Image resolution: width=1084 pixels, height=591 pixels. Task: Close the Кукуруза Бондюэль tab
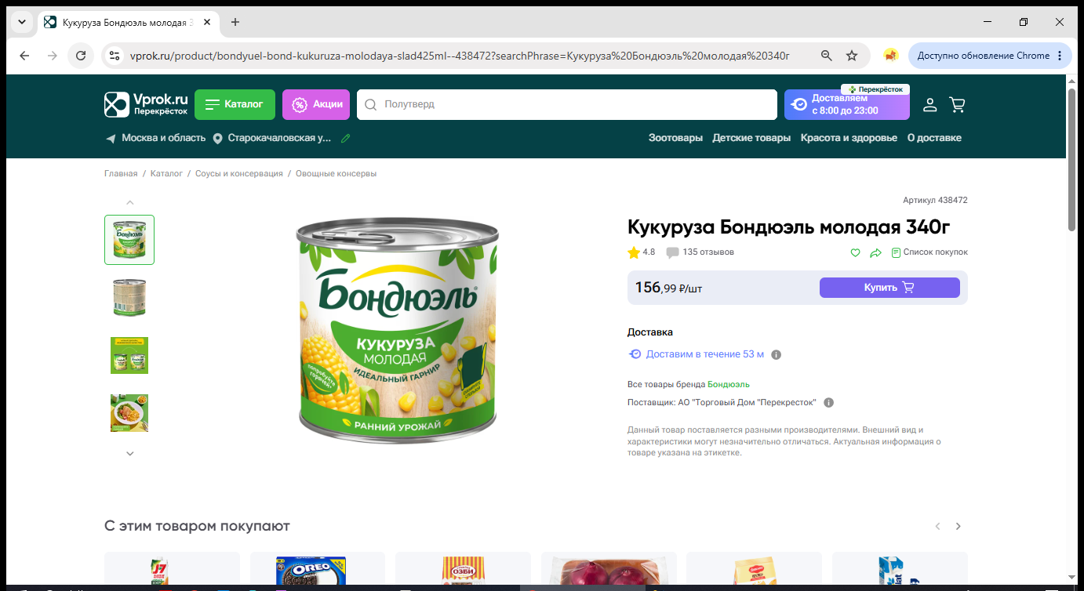click(x=207, y=22)
